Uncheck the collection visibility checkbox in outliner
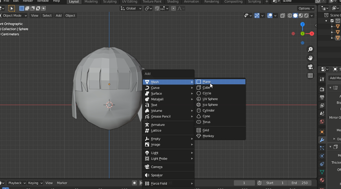This screenshot has height=189, width=341. 332,21
